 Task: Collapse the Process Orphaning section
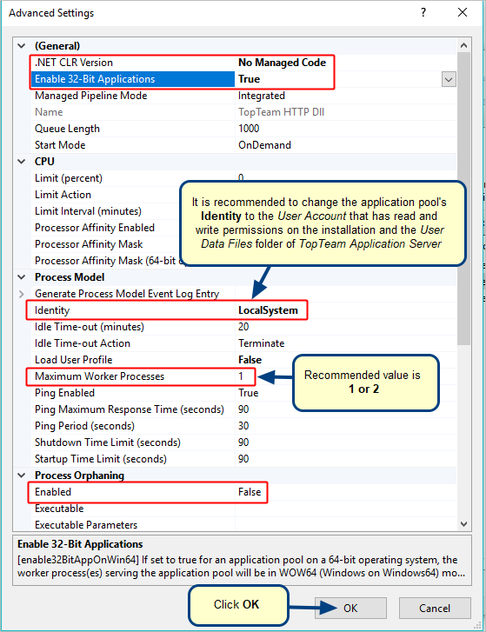pyautogui.click(x=22, y=476)
